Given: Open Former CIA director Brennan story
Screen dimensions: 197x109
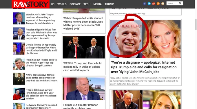Looking at the screenshot, I should (x=81, y=106).
